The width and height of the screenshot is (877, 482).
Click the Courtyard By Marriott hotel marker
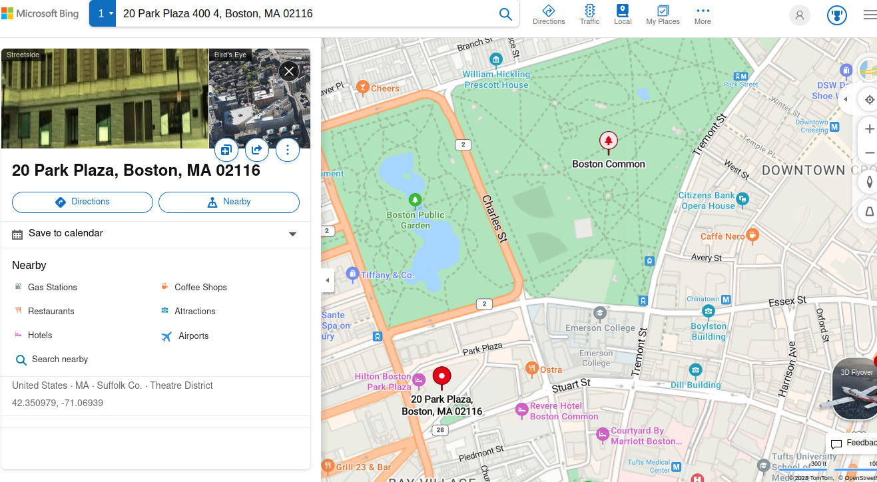pos(603,435)
